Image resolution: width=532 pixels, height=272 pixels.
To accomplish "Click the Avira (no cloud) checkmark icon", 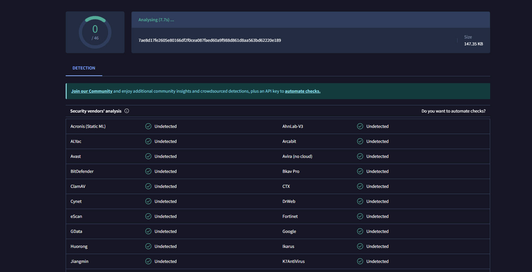I will click(x=360, y=156).
